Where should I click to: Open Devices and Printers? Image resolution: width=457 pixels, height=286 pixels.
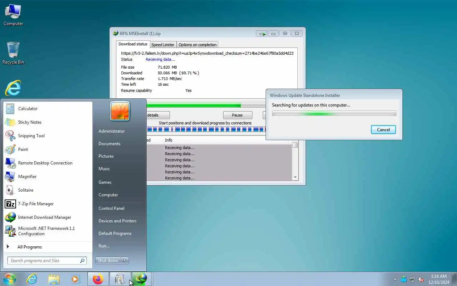coord(117,221)
